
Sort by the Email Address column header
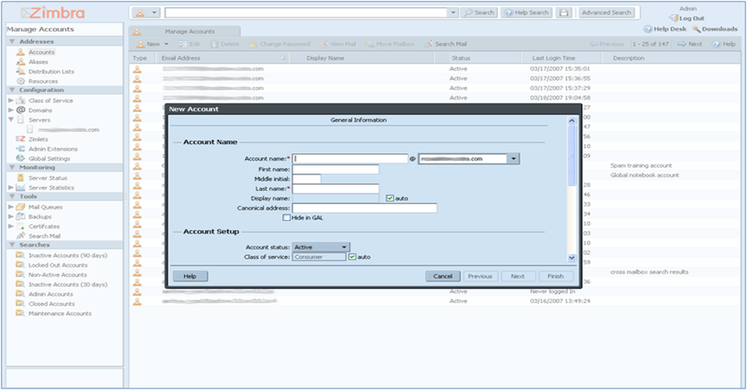(x=223, y=58)
